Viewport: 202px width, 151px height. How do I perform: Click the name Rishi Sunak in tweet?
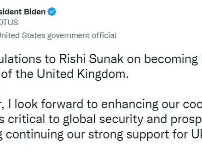91,59
